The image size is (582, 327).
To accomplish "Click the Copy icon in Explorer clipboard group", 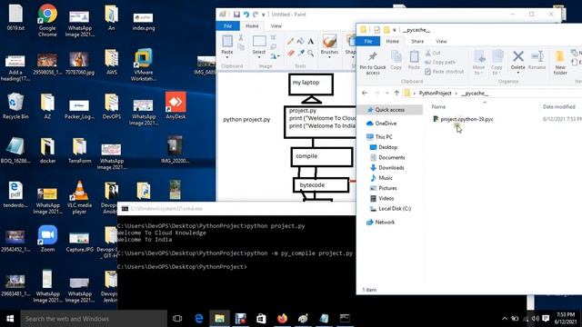I will pyautogui.click(x=396, y=60).
